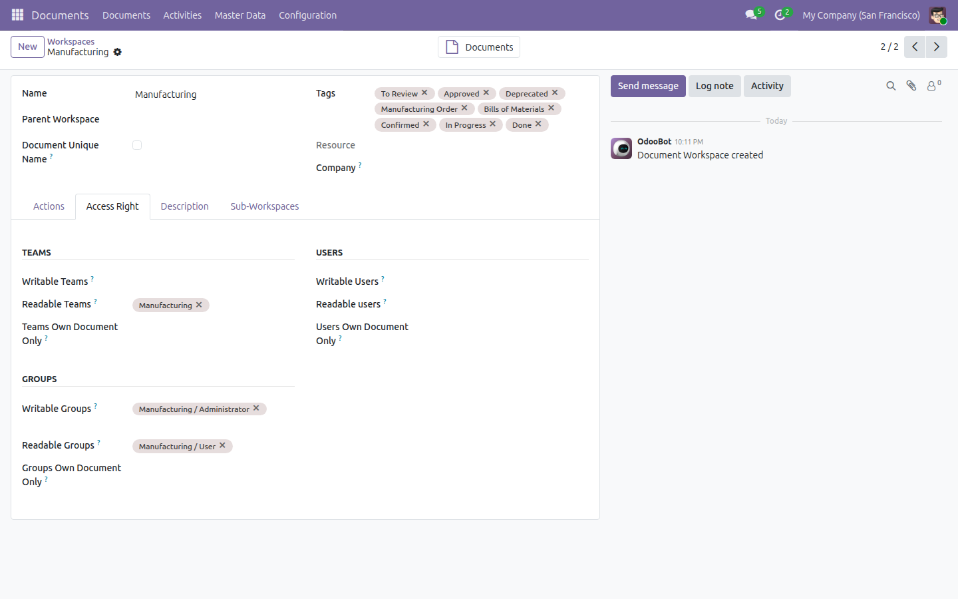Show followers icon in chatter
The height and width of the screenshot is (599, 958).
point(933,86)
